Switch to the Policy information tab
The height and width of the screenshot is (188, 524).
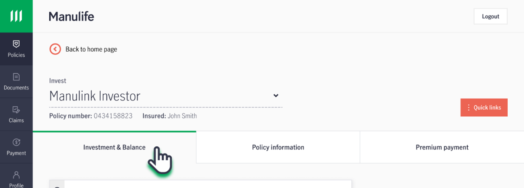[x=278, y=147]
